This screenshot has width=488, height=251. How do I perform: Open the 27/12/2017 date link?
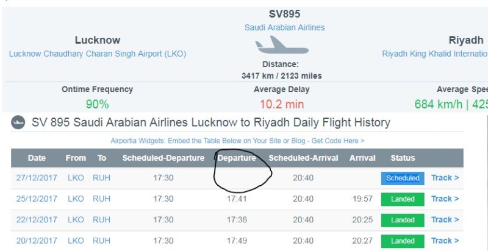37,178
